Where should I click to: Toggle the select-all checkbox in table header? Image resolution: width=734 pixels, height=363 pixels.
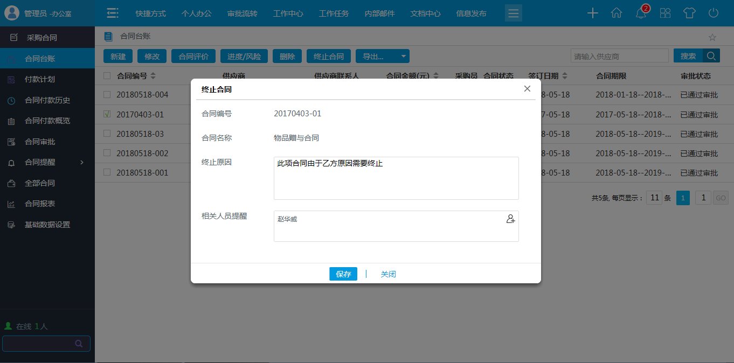(106, 75)
